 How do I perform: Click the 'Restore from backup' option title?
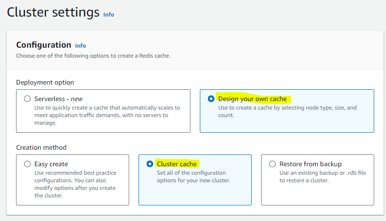click(x=311, y=164)
